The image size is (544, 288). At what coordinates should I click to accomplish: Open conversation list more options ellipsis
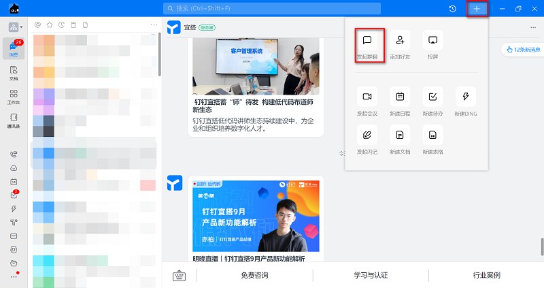pos(154,25)
